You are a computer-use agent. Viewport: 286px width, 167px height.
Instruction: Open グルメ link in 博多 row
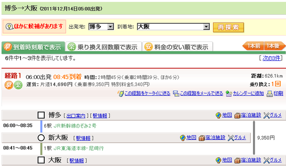pos(276,115)
